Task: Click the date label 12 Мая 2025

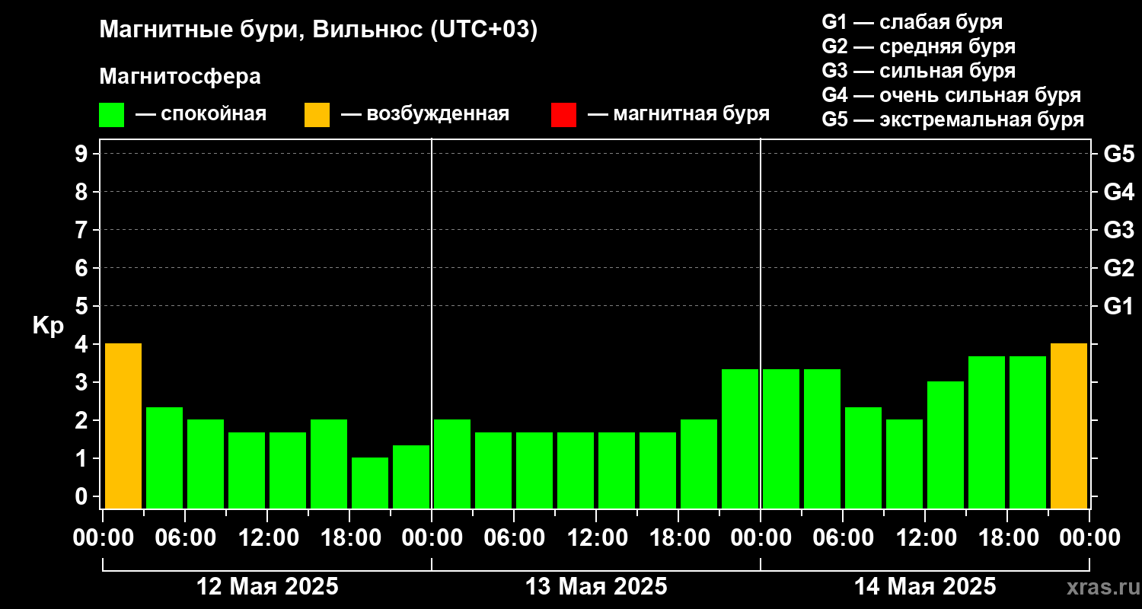Action: pyautogui.click(x=267, y=587)
